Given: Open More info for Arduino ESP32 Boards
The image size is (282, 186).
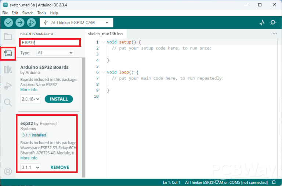Looking at the screenshot, I should click(29, 90).
